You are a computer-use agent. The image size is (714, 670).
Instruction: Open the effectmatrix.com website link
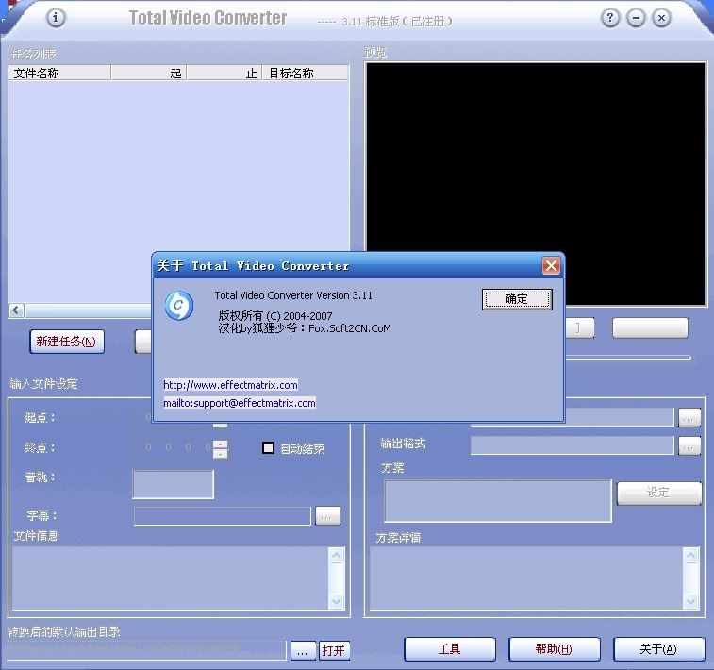[230, 385]
